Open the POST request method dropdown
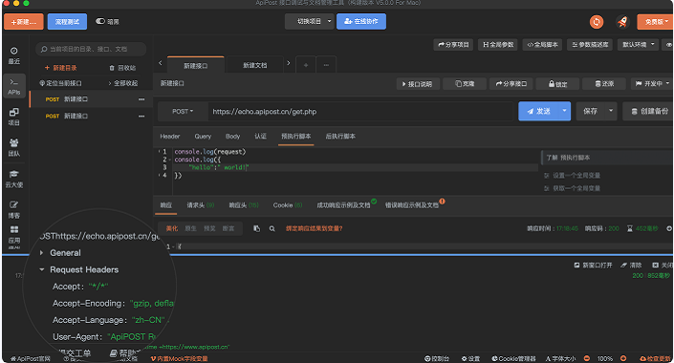The width and height of the screenshot is (674, 363). click(x=184, y=111)
